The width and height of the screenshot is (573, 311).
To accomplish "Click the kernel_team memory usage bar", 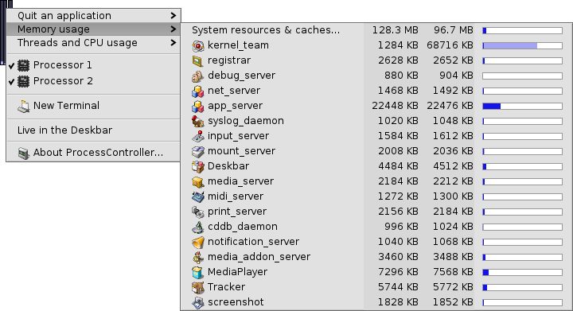I will [522, 45].
